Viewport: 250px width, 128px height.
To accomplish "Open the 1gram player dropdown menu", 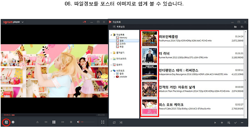I will click(x=23, y=22).
